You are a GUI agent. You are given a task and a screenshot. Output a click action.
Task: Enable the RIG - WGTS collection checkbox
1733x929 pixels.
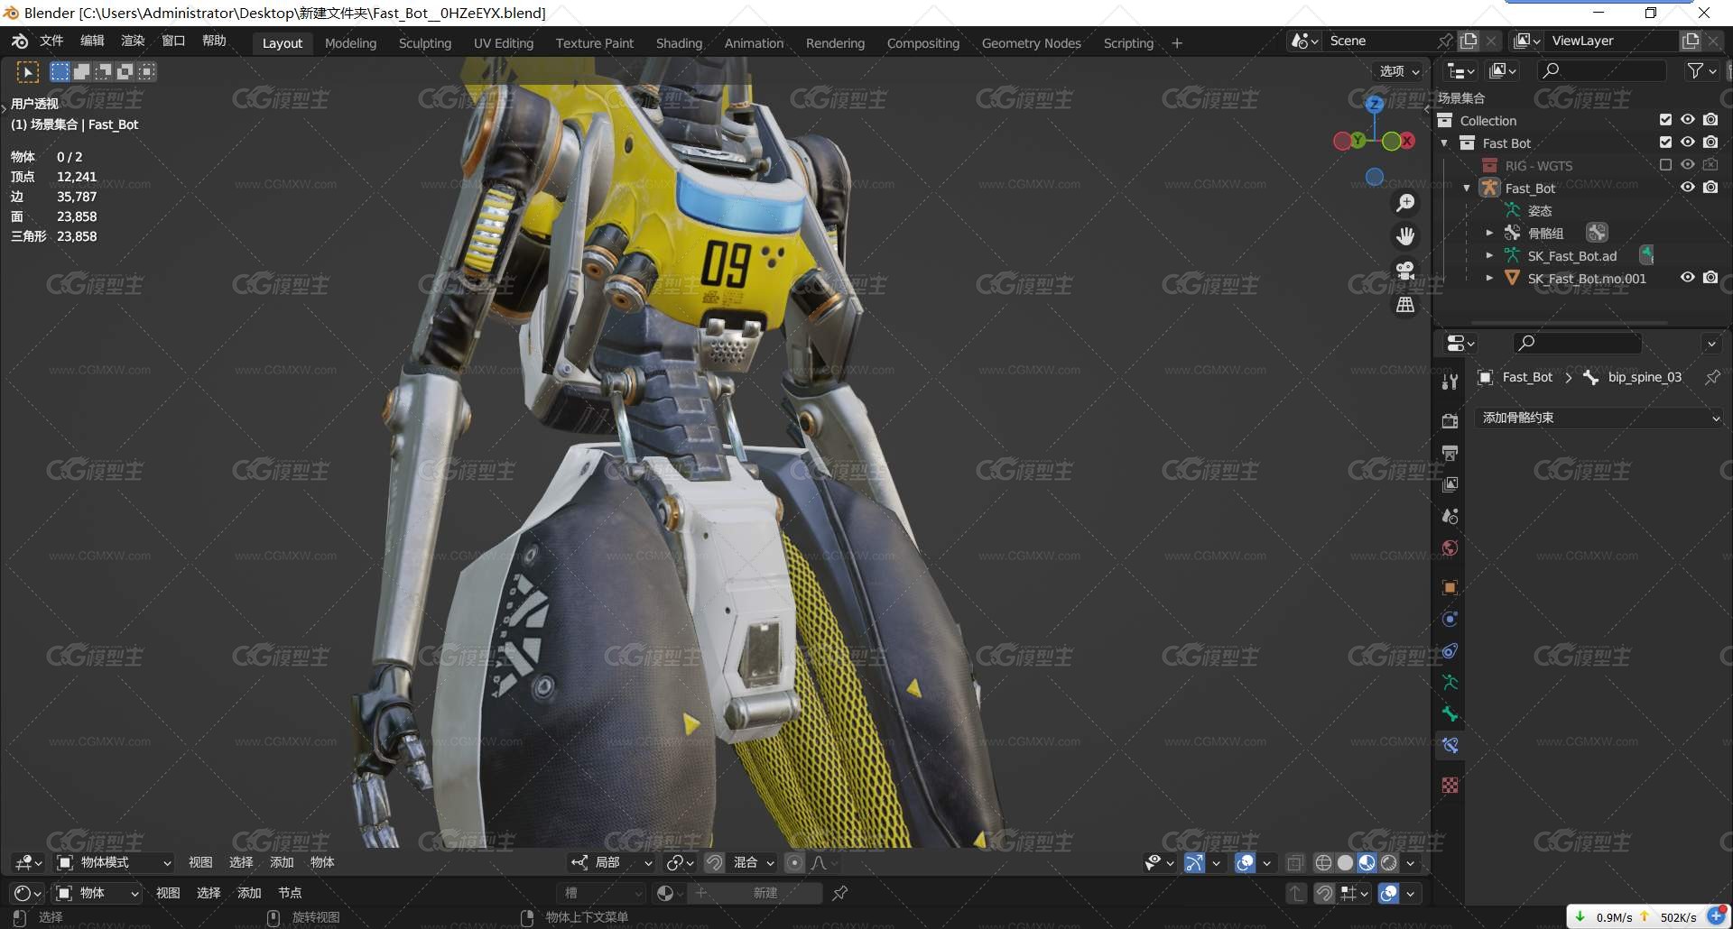coord(1665,165)
